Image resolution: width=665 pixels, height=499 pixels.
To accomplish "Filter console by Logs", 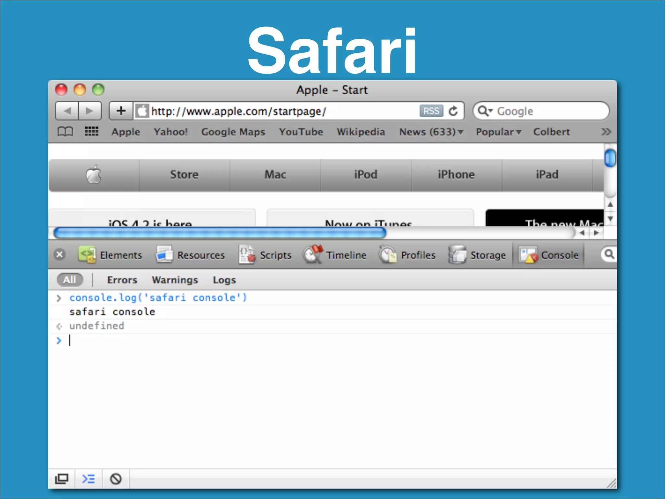I will click(x=224, y=280).
